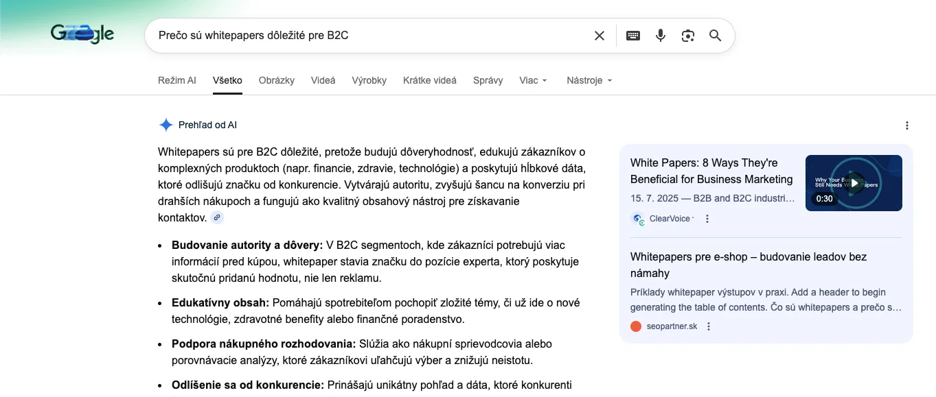Open the Krátke videá tab
936x397 pixels.
point(430,80)
